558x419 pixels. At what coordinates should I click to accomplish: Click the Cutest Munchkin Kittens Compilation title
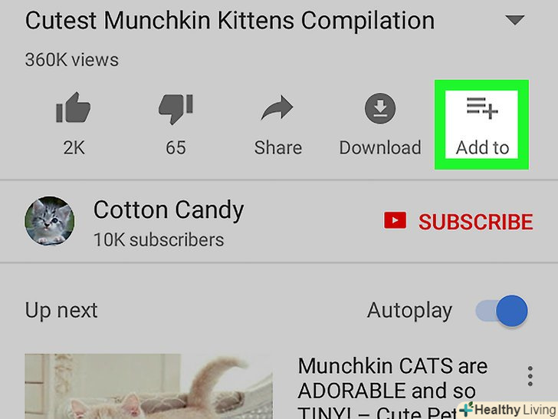(230, 20)
